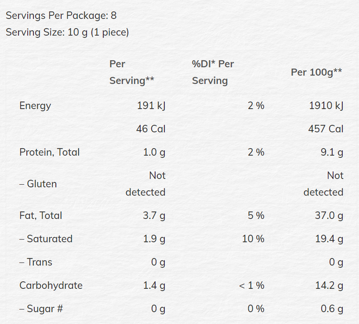Image resolution: width=359 pixels, height=324 pixels.
Task: Click the 191 kJ energy value
Action: point(151,106)
